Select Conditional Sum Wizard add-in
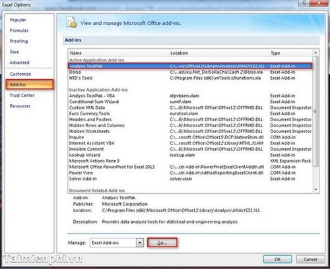This screenshot has height=269, width=330. [190, 102]
